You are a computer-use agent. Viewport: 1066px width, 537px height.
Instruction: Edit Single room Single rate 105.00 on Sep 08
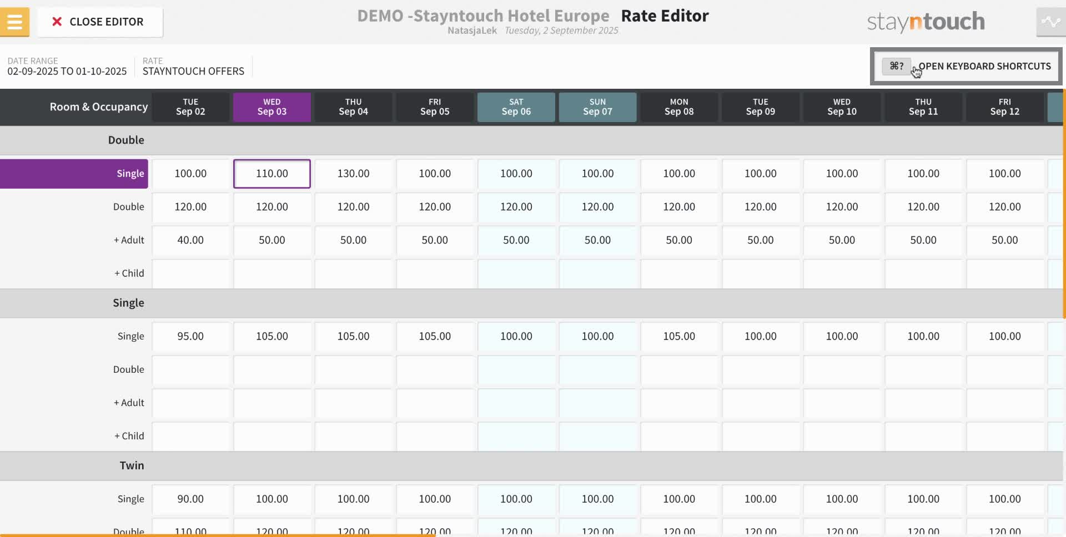click(x=679, y=336)
